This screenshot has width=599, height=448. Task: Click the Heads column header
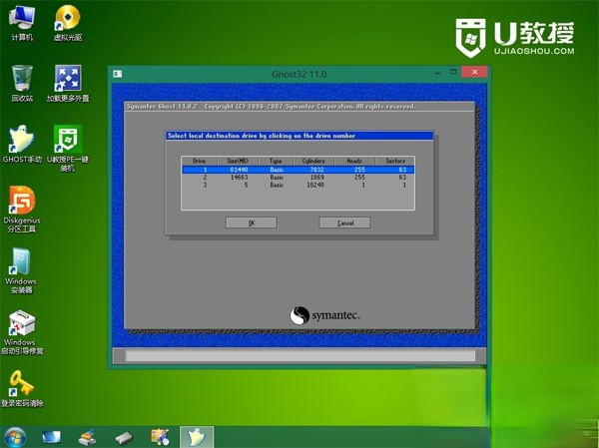click(354, 161)
